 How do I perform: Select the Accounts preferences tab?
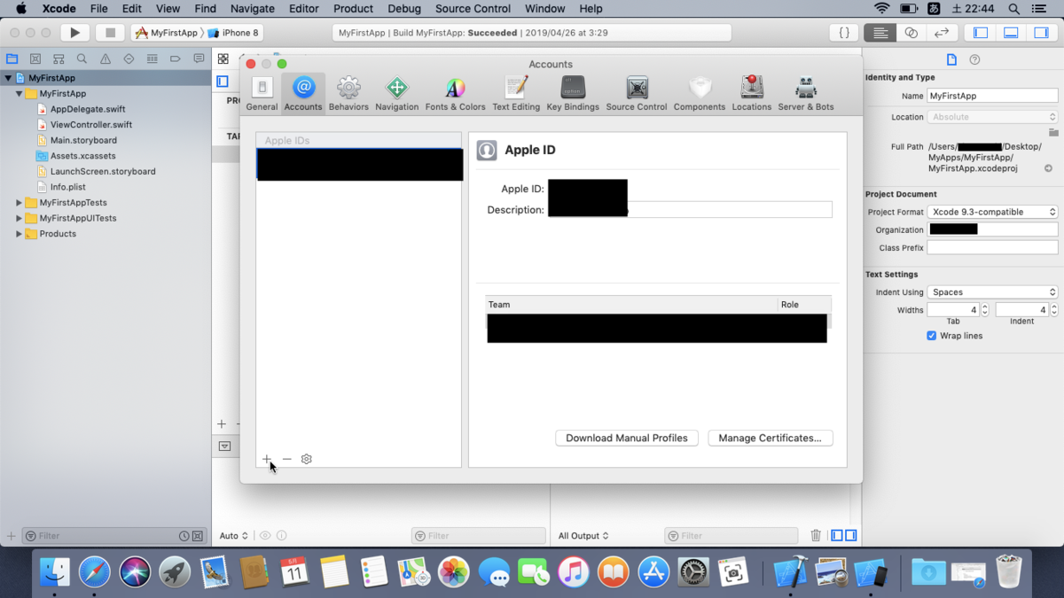click(x=303, y=93)
